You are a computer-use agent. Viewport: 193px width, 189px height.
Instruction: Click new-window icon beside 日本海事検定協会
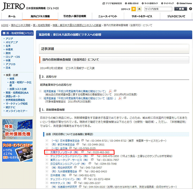click(x=83, y=140)
